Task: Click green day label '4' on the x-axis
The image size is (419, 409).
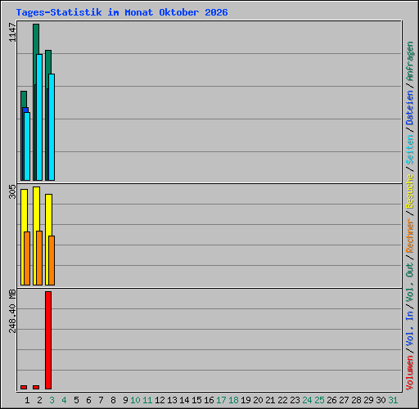Action: [64, 400]
